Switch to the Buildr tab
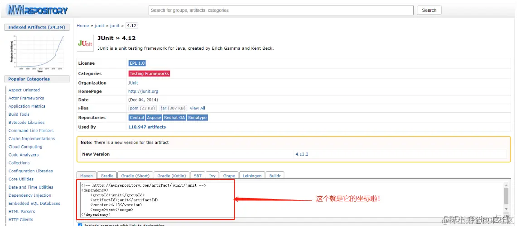The image size is (517, 228). [x=275, y=176]
